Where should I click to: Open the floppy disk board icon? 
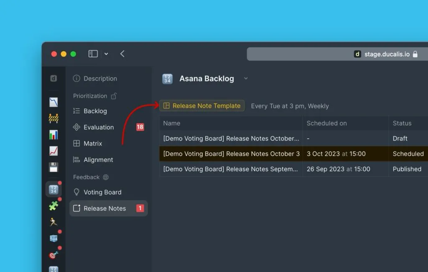click(53, 168)
